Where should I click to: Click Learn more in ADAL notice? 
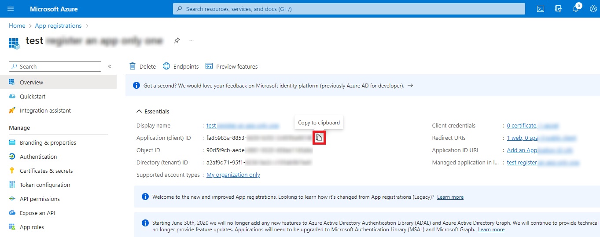pyautogui.click(x=491, y=230)
